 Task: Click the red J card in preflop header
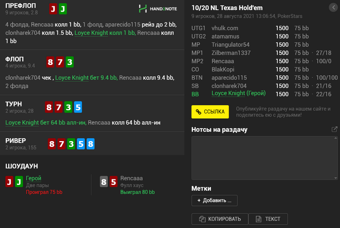[53, 9]
